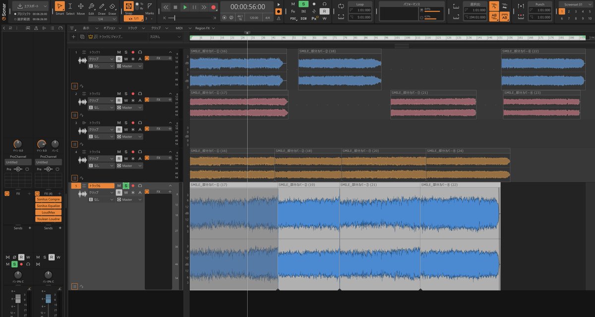Collapse トラック4 with the chevron

(x=171, y=152)
